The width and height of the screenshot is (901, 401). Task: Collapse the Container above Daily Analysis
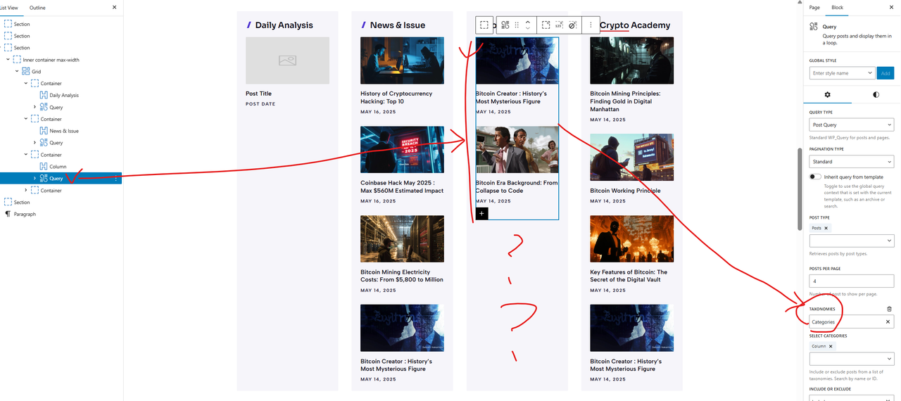pos(26,83)
